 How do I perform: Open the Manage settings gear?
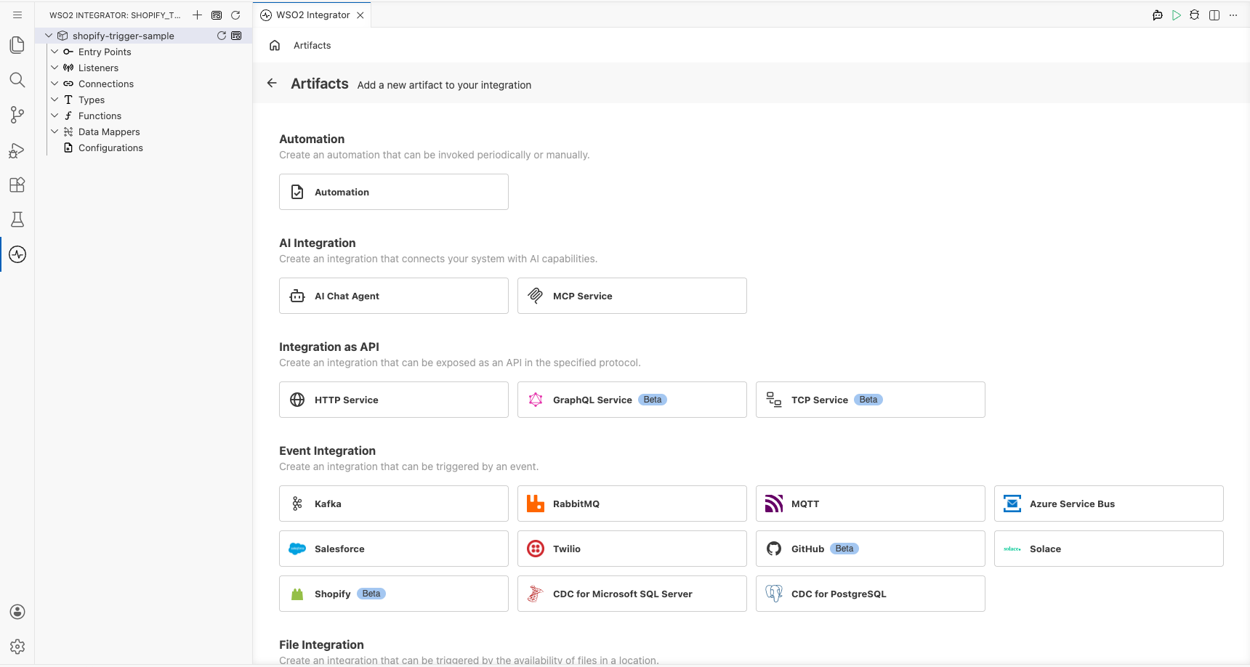tap(17, 647)
